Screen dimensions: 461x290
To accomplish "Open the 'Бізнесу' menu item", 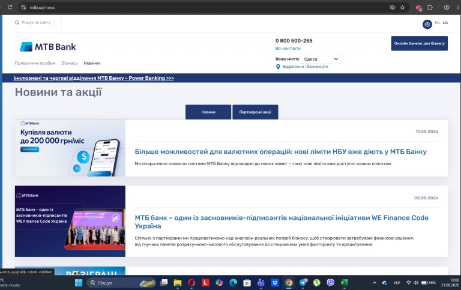I will coord(70,63).
